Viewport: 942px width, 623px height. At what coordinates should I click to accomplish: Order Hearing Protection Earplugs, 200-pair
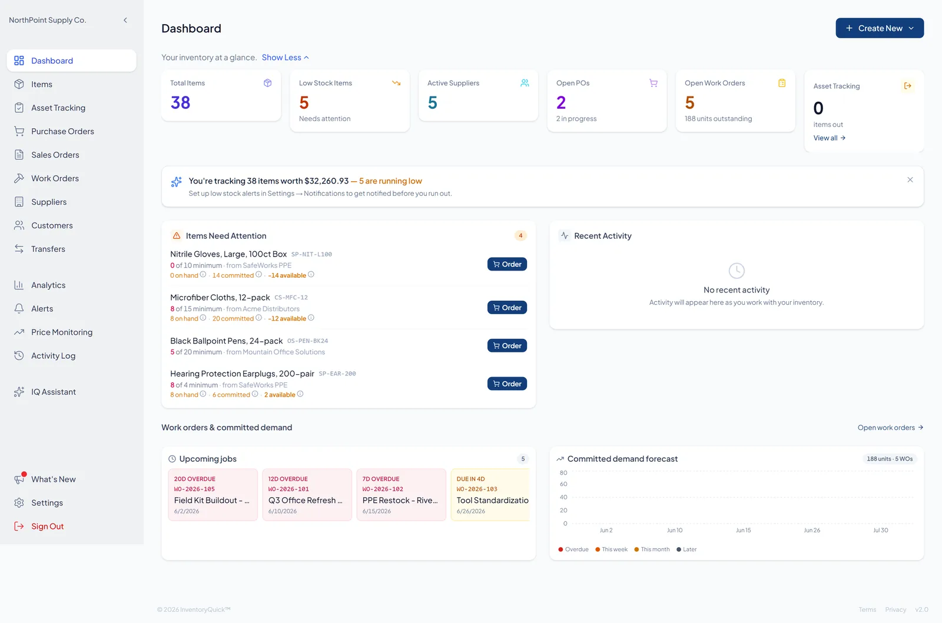point(507,384)
